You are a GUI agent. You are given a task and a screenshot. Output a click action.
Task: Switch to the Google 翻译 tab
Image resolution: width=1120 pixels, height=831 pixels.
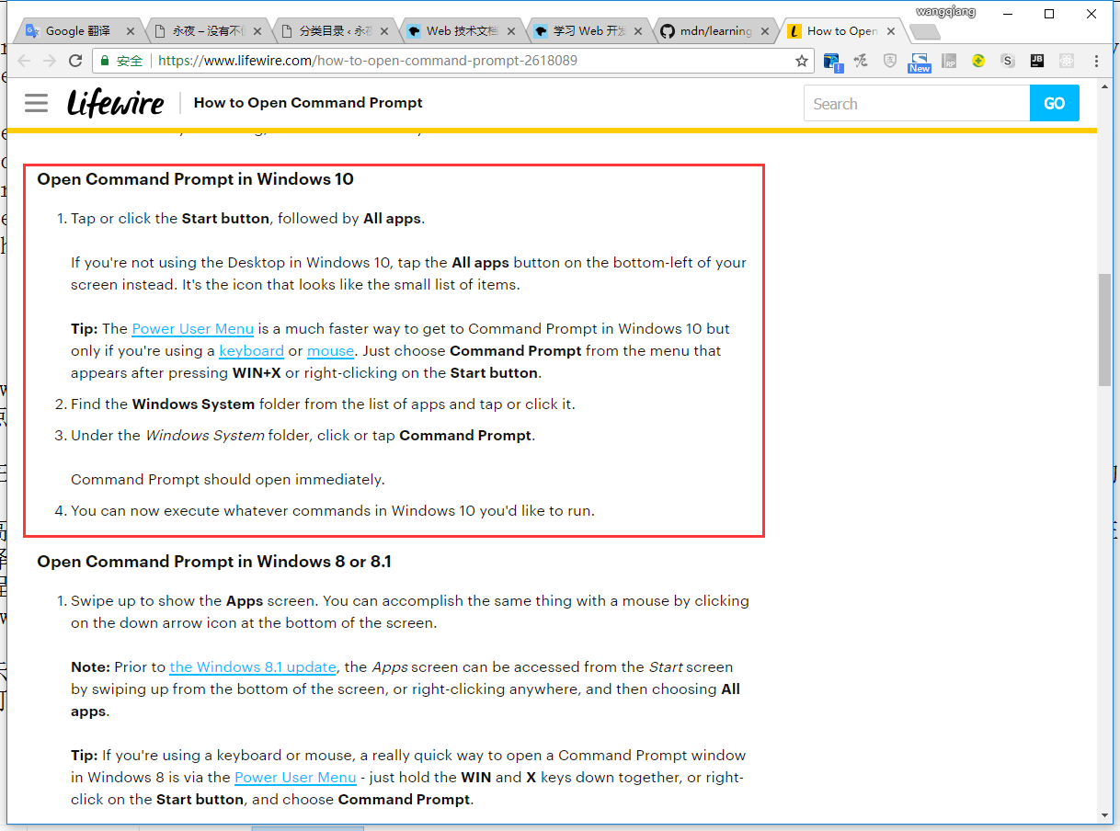78,31
